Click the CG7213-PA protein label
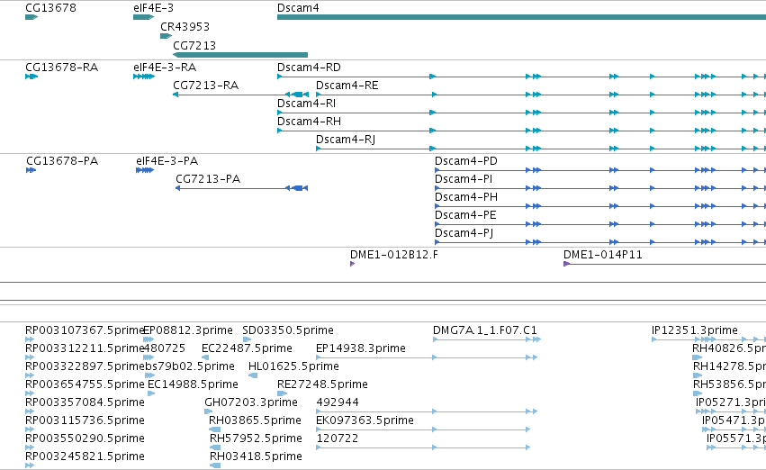766x470 pixels. [208, 179]
